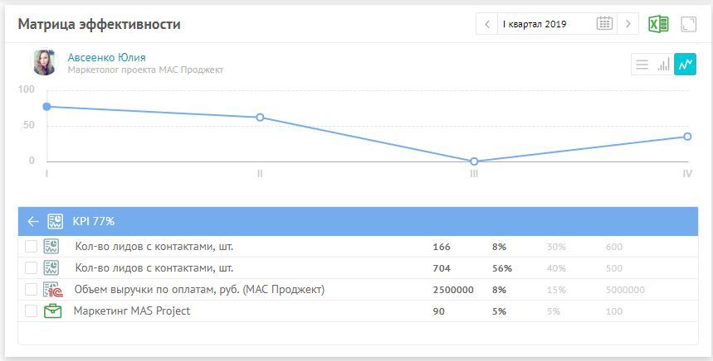Image resolution: width=713 pixels, height=361 pixels.
Task: Click the 1C icon beside Объем выручки
Action: coord(52,290)
